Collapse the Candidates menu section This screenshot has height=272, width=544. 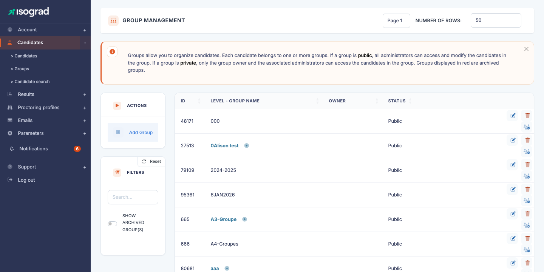85,43
